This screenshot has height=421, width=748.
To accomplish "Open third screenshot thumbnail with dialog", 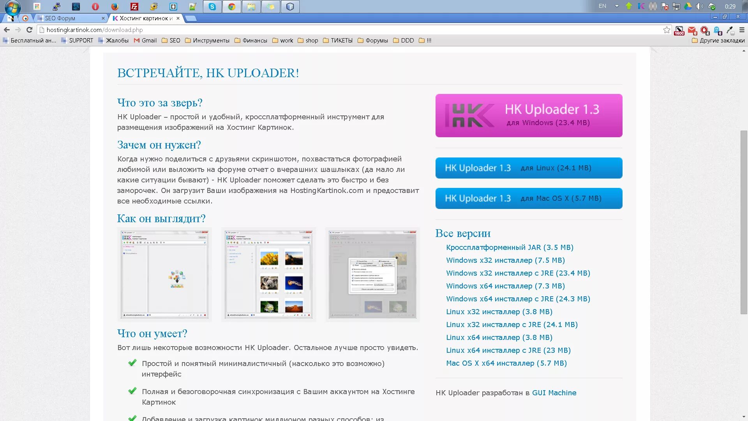I will click(x=372, y=275).
